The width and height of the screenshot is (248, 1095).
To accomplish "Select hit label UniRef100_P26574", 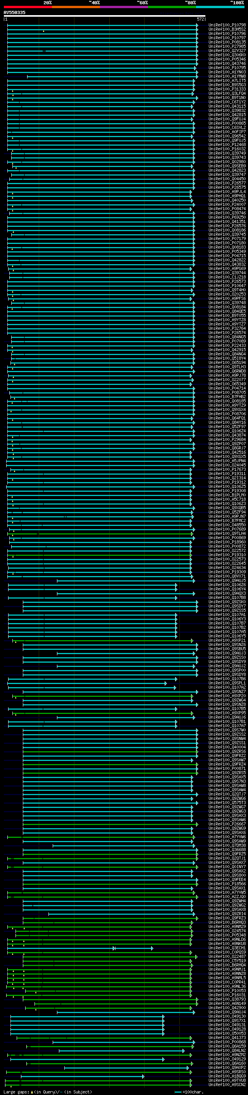I will click(227, 333).
